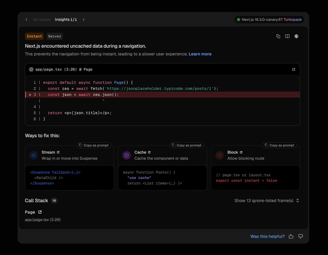Click the thumbs up icon

tap(291, 236)
